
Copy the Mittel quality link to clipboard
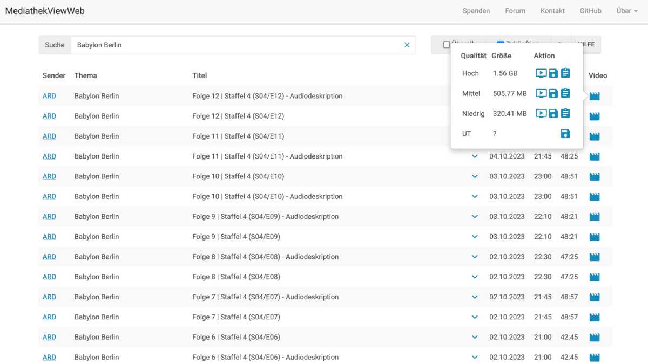point(565,93)
